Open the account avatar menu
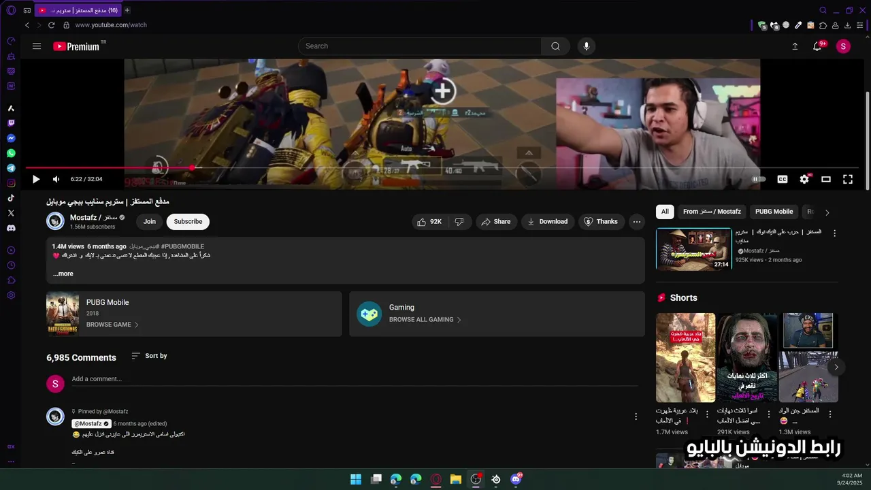The image size is (871, 490). point(843,46)
